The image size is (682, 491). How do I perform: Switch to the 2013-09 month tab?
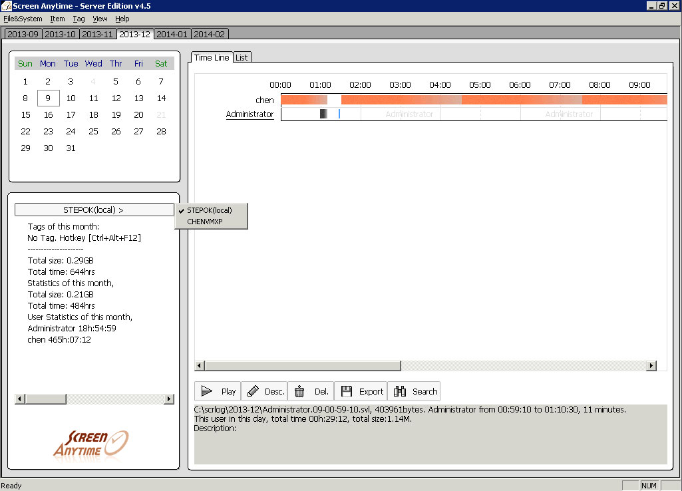click(23, 34)
